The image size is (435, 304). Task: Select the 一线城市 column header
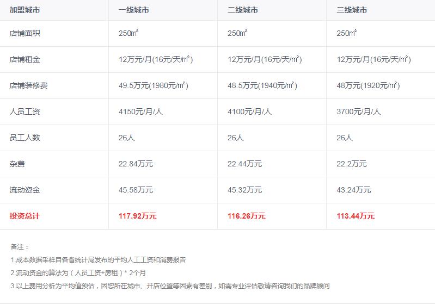[134, 10]
